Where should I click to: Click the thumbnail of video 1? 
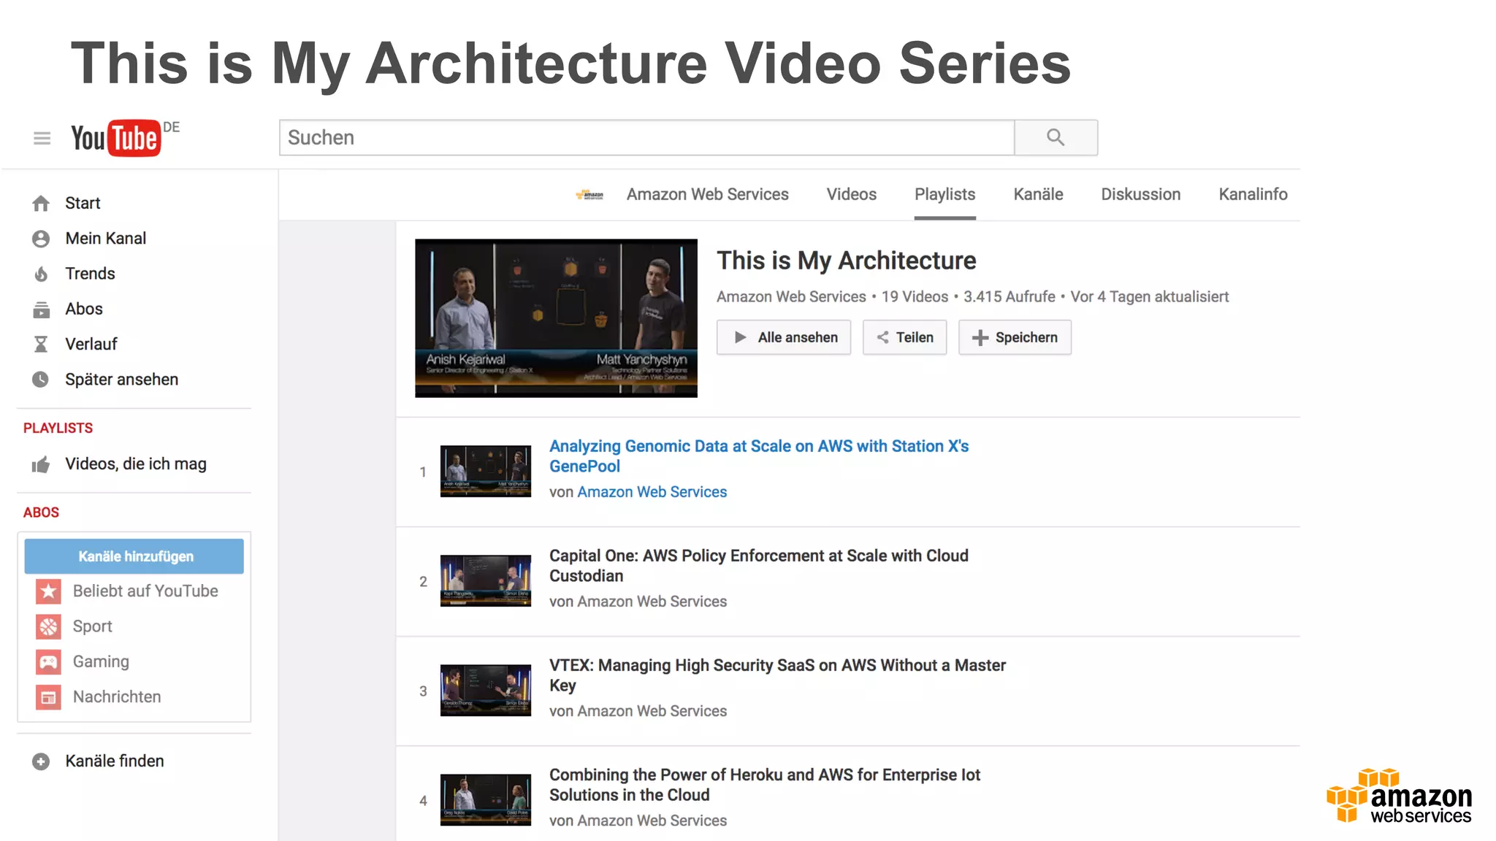click(x=485, y=472)
